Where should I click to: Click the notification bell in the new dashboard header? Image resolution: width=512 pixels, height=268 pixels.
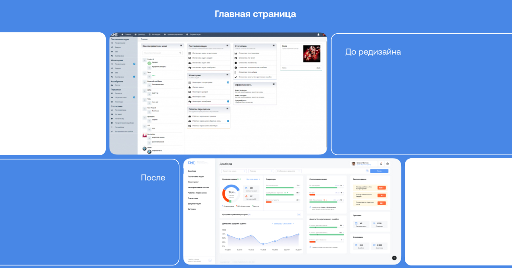click(381, 164)
